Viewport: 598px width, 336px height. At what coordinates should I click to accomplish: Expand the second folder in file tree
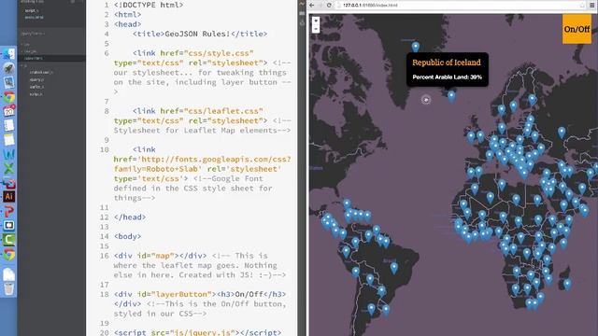point(30,51)
